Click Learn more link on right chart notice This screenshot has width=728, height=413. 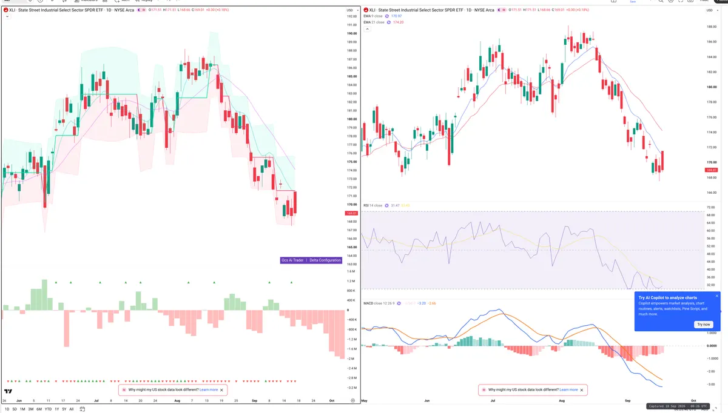tap(568, 390)
